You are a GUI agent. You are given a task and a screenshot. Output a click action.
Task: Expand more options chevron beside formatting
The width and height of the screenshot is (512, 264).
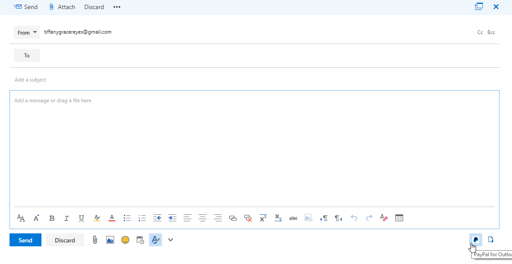(x=170, y=240)
